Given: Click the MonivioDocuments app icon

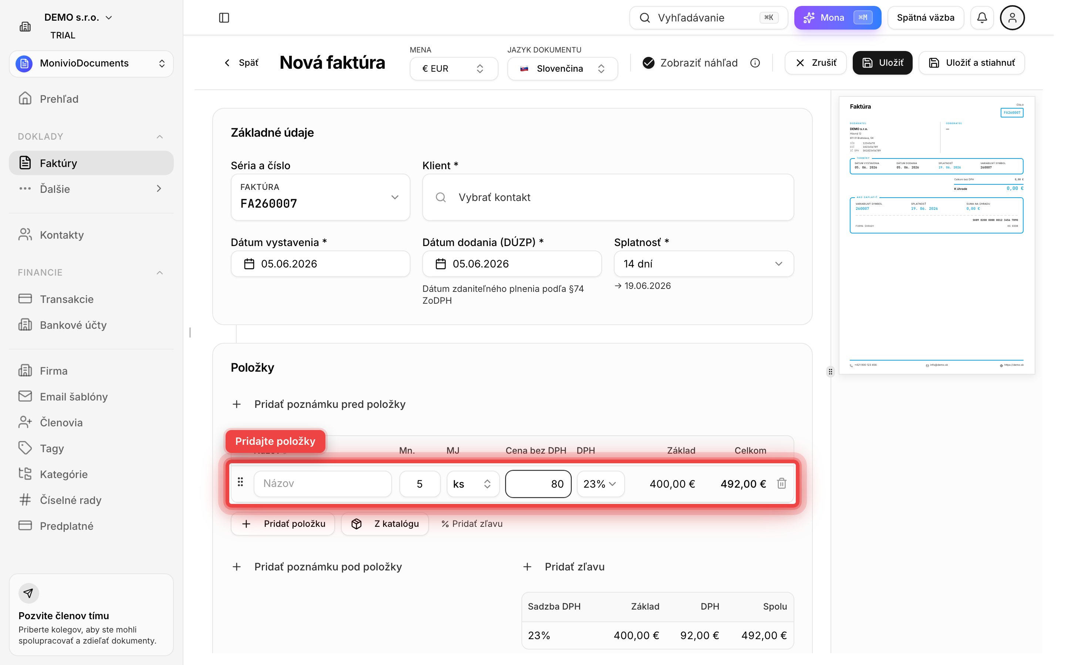Looking at the screenshot, I should click(x=24, y=63).
